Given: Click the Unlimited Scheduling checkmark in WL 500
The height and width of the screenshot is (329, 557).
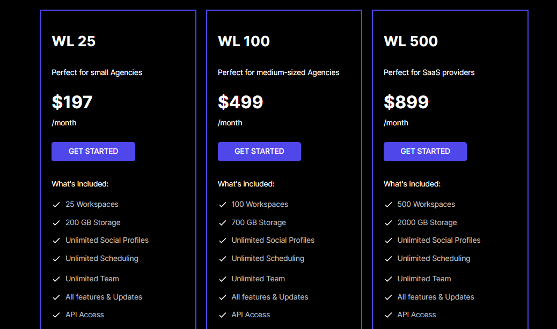Looking at the screenshot, I should pyautogui.click(x=388, y=259).
